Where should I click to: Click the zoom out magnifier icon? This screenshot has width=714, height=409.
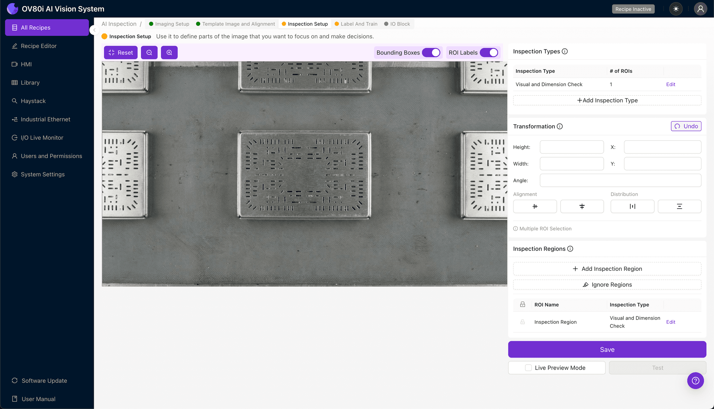coord(149,53)
